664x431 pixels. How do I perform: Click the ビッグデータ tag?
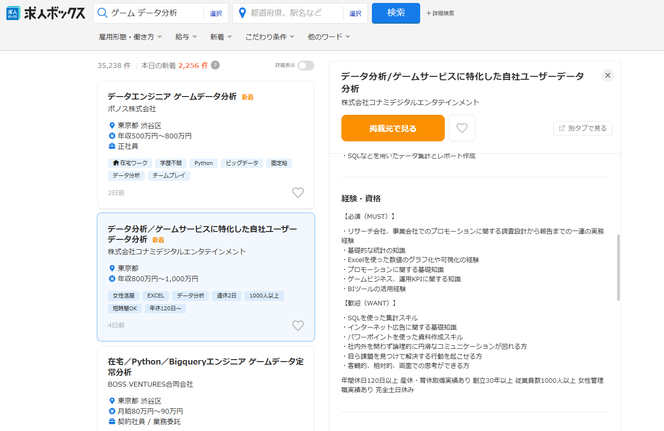pos(242,163)
